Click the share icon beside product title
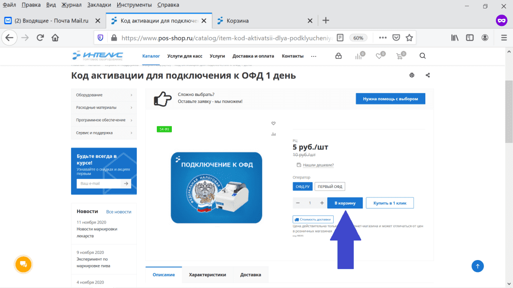Viewport: 513px width, 288px height. point(428,75)
